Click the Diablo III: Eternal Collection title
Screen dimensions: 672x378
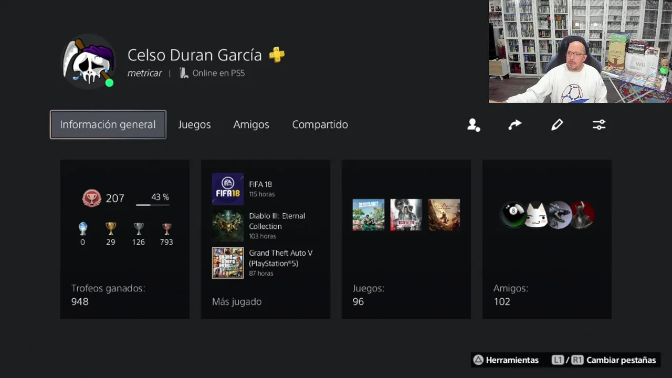pyautogui.click(x=277, y=221)
